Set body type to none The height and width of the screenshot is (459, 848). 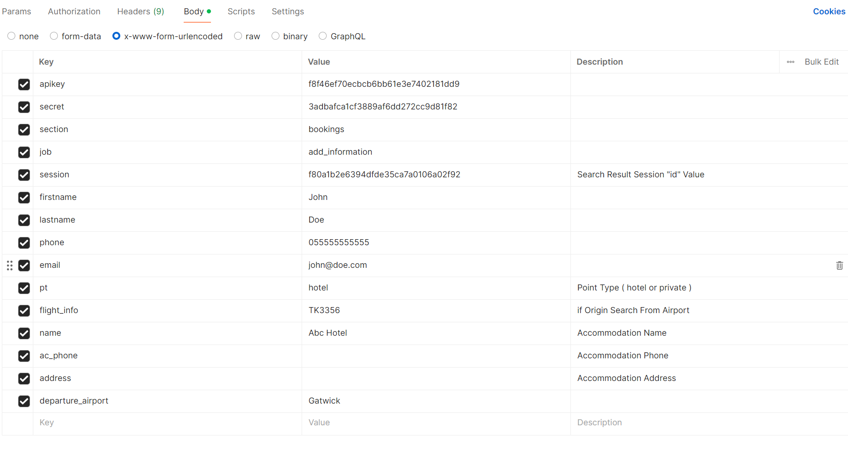[x=12, y=36]
